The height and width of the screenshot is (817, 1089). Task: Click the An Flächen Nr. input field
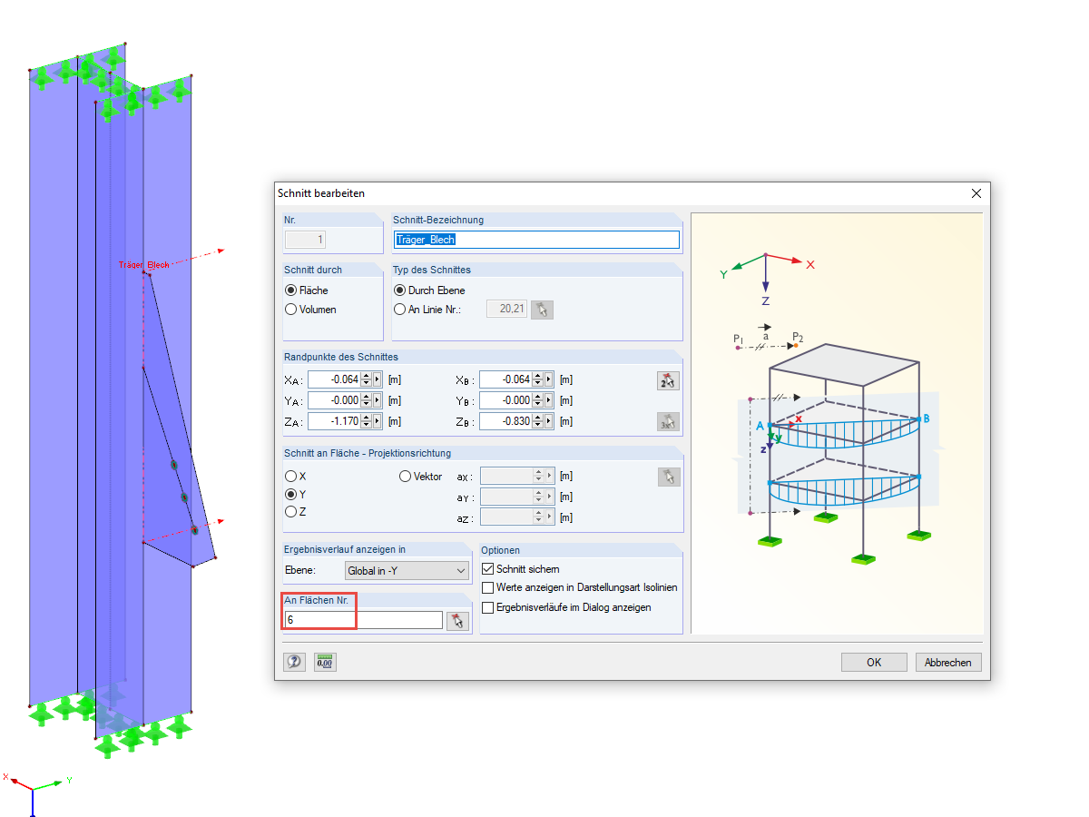(x=363, y=620)
